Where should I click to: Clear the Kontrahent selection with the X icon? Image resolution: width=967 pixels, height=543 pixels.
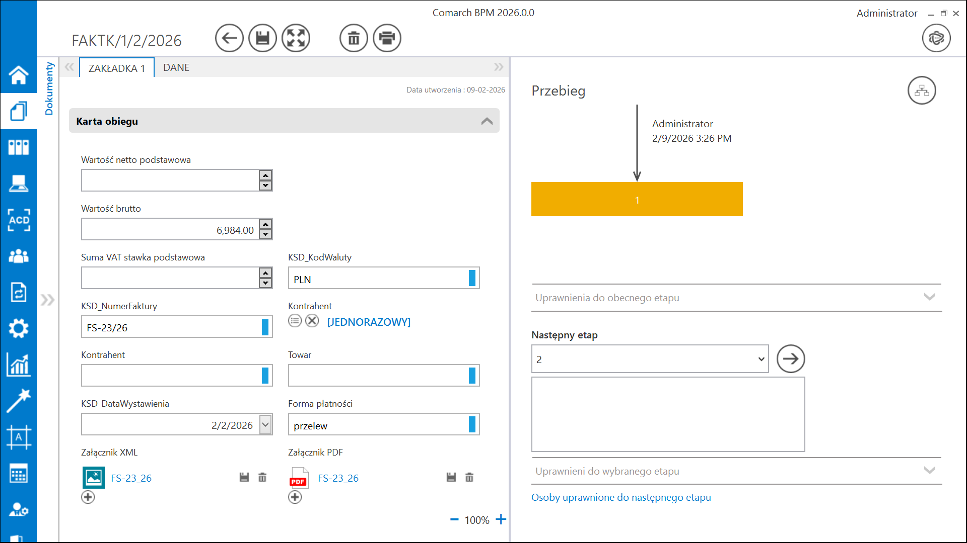[x=312, y=321]
